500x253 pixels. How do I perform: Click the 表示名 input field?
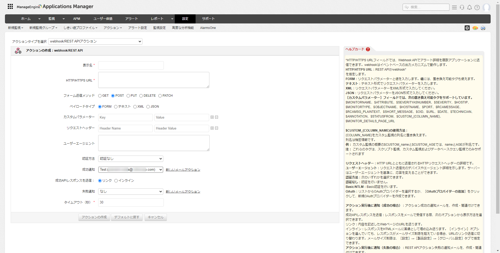(x=131, y=65)
